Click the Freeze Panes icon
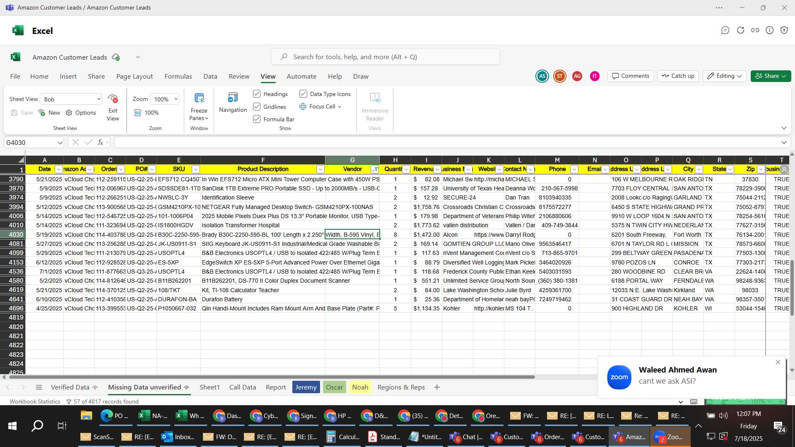The image size is (795, 447). click(199, 99)
